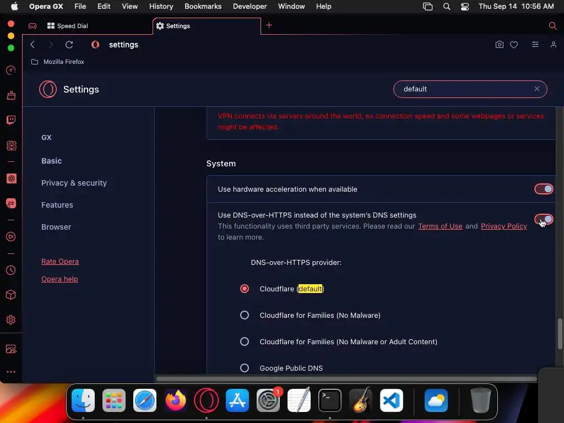The height and width of the screenshot is (423, 564).
Task: Open History clock icon in sidebar
Action: (x=11, y=270)
